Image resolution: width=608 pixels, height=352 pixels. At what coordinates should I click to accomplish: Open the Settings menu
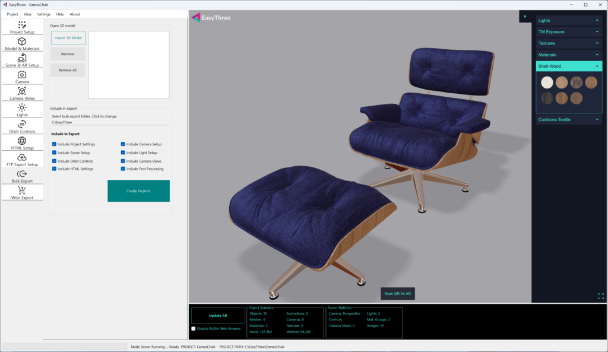43,14
